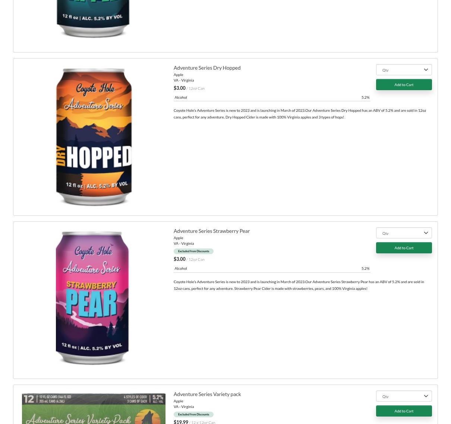Screen dimensions: 451x424
Task: Click the Dry Hopped Alcohol 5.2% row
Action: coord(272,97)
